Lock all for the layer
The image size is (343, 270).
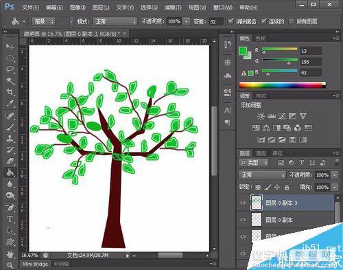[x=287, y=188]
